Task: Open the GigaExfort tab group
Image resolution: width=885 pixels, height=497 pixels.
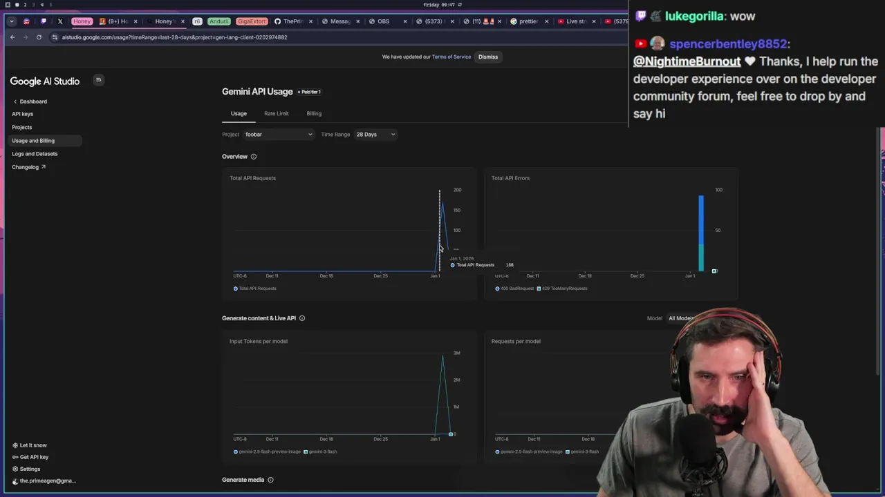Action: [x=252, y=21]
